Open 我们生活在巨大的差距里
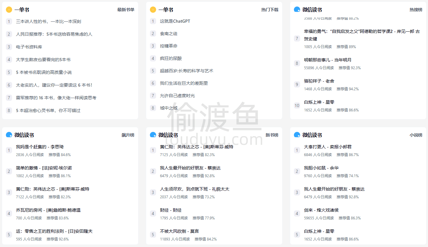 [184, 83]
